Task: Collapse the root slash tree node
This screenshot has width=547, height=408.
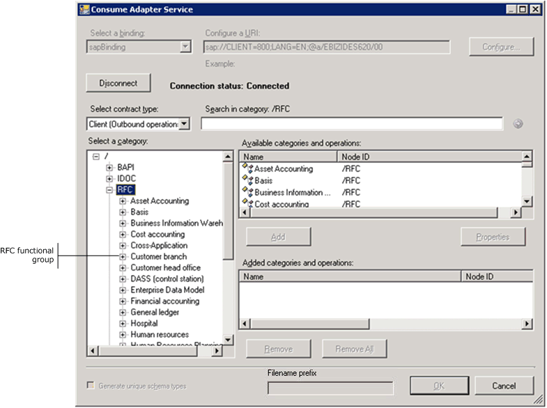Action: point(96,157)
